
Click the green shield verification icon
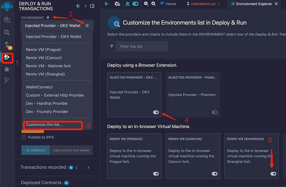[78, 6]
